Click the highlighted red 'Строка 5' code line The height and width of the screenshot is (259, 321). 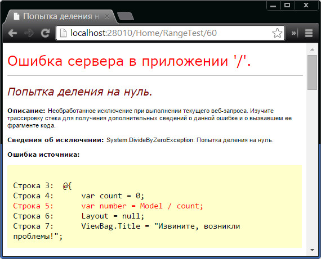click(x=108, y=206)
